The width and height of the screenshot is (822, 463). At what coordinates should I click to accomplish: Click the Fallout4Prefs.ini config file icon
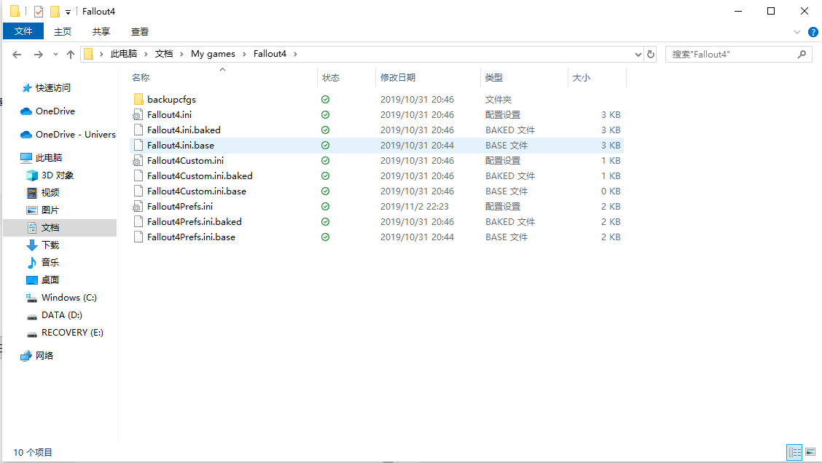click(138, 206)
